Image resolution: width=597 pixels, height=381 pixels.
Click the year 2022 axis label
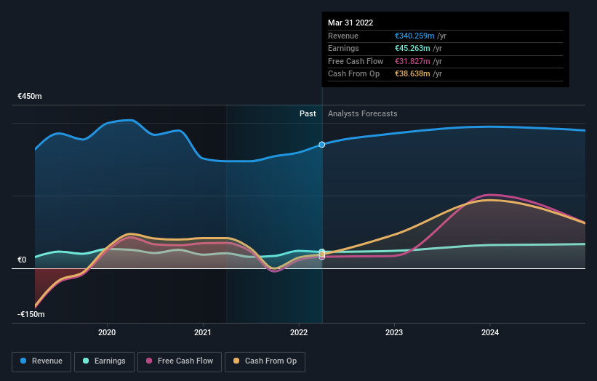[298, 332]
